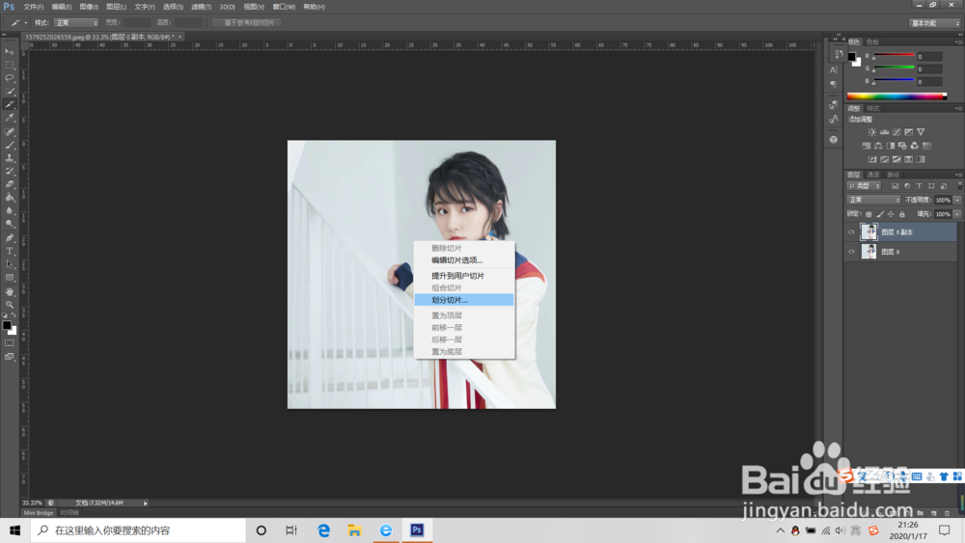Select the Clone Stamp tool
The height and width of the screenshot is (543, 965).
pos(10,158)
